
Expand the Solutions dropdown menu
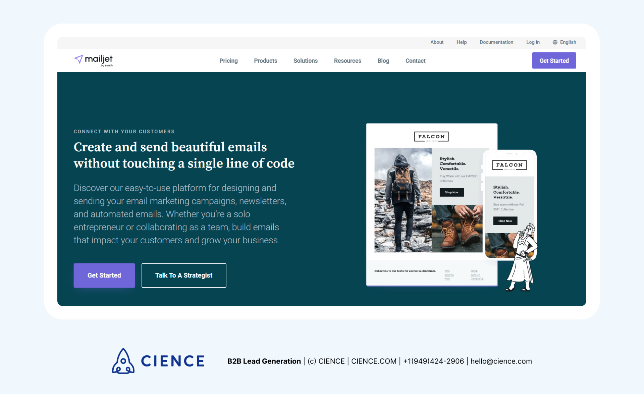click(305, 60)
